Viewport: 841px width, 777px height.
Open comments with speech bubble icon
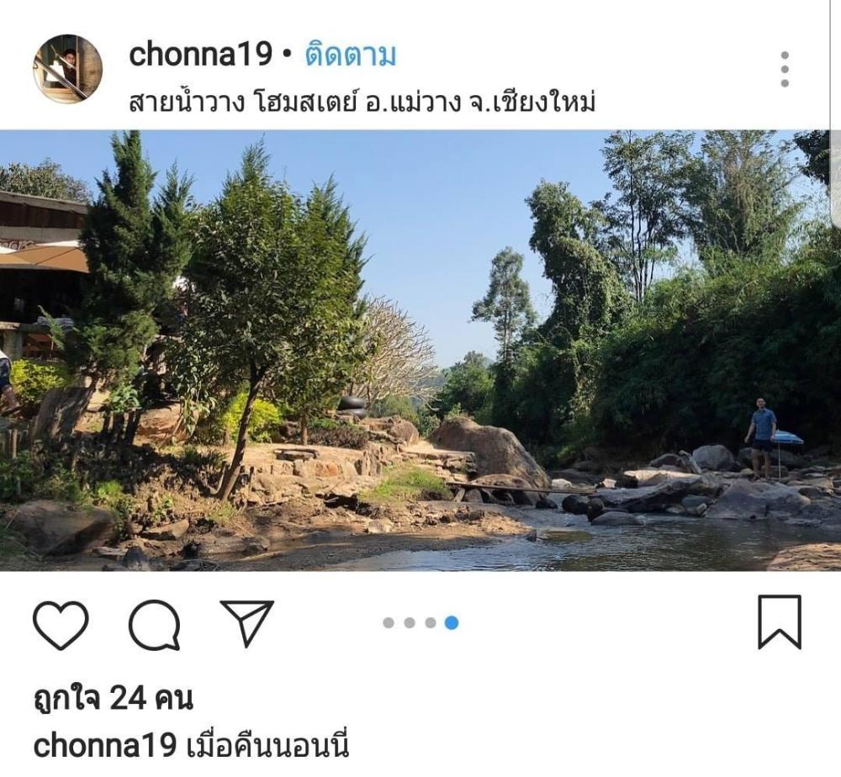pyautogui.click(x=154, y=625)
